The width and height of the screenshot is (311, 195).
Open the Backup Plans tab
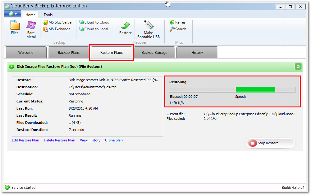pos(69,52)
